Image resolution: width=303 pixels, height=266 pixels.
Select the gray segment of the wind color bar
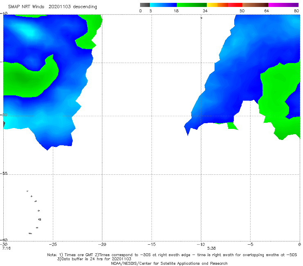click(145, 5)
